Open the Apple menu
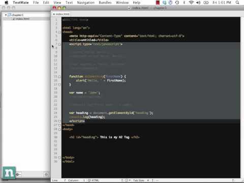The width and height of the screenshot is (244, 183). (x=6, y=3)
